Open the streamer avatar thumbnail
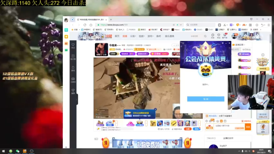The image size is (274, 154). coord(101,50)
